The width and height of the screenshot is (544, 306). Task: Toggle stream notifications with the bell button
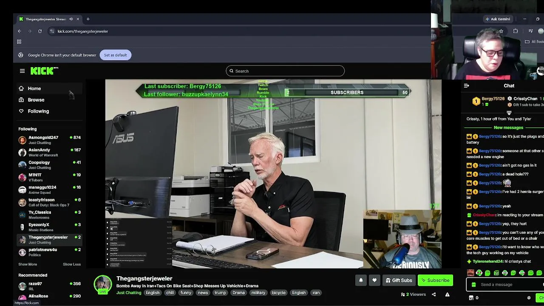(361, 280)
